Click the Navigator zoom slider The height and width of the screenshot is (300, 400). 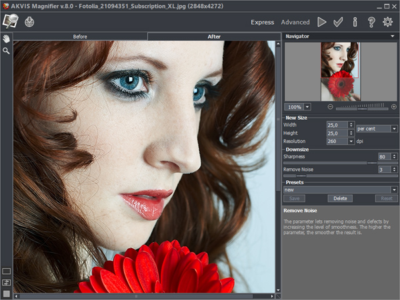click(362, 108)
